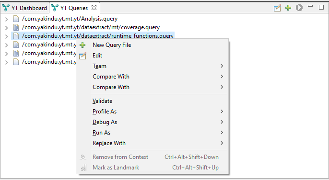This screenshot has height=180, width=329.
Task: Select the YT Queries tab
Action: 74,8
